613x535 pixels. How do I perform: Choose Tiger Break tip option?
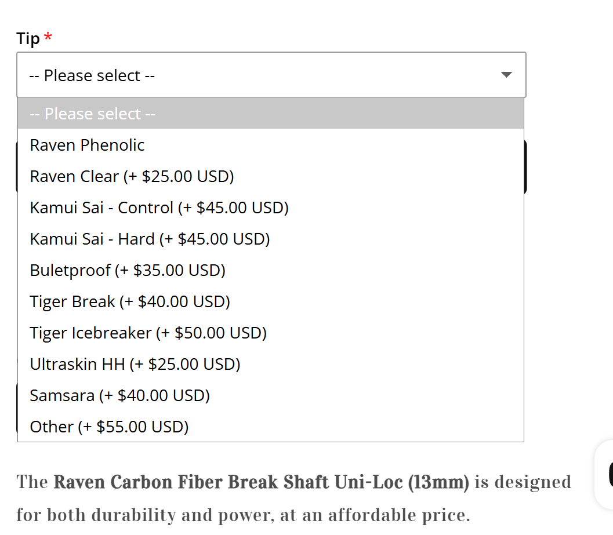[130, 301]
